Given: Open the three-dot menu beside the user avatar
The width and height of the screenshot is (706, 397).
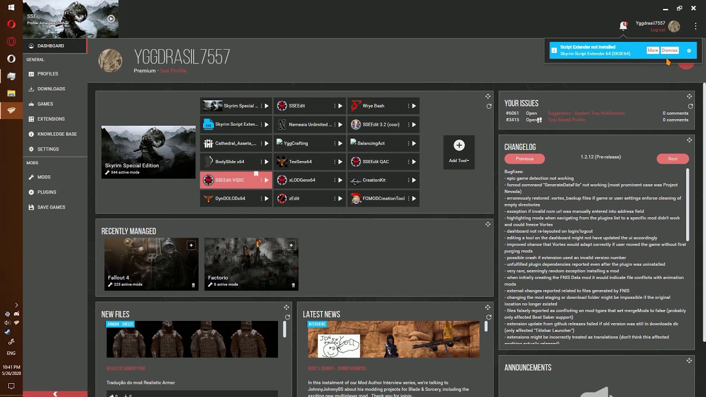Looking at the screenshot, I should click(696, 26).
